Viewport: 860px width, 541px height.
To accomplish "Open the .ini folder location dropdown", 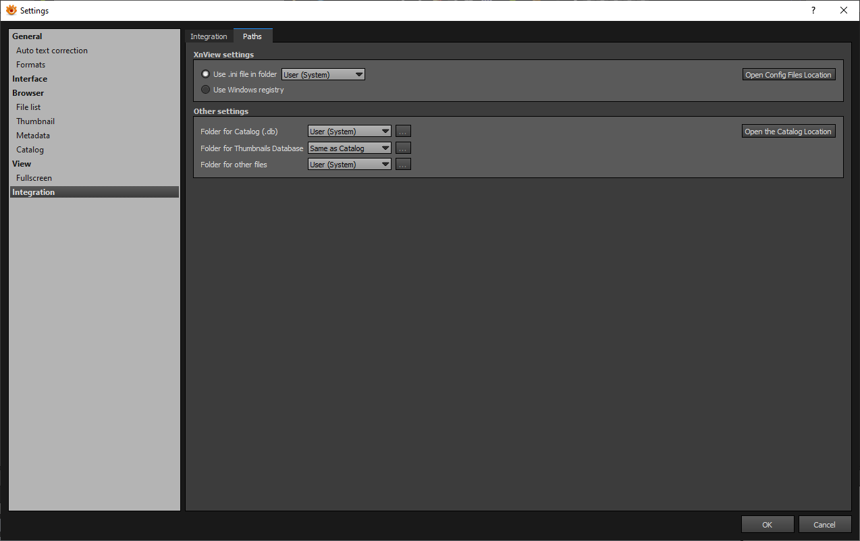I will (323, 75).
